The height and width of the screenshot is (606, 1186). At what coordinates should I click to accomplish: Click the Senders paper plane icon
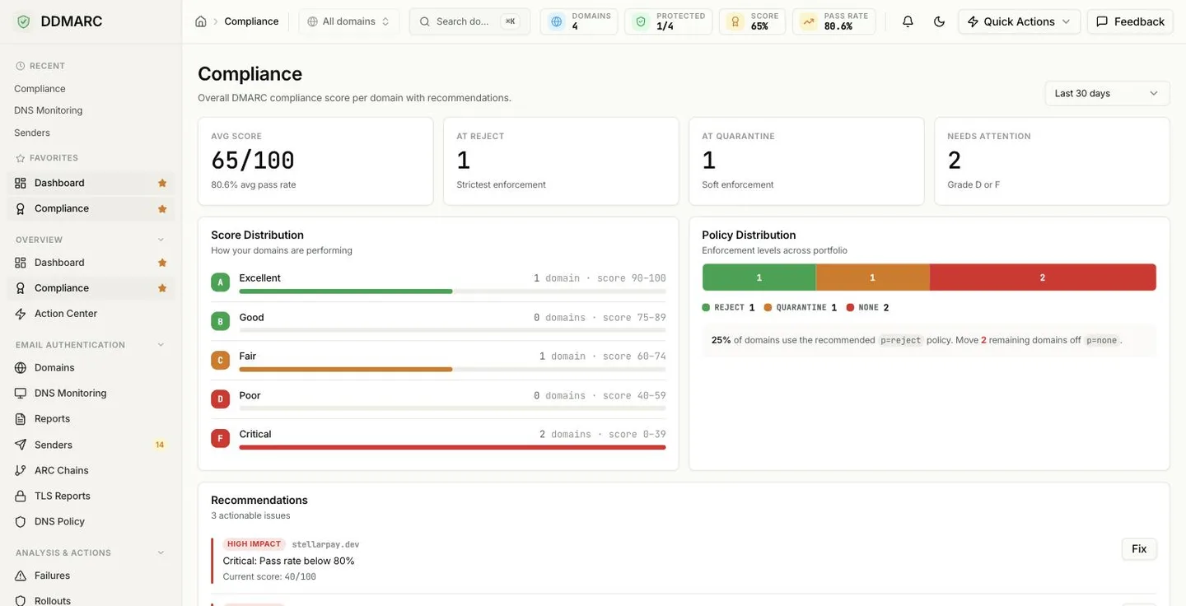[x=21, y=445]
